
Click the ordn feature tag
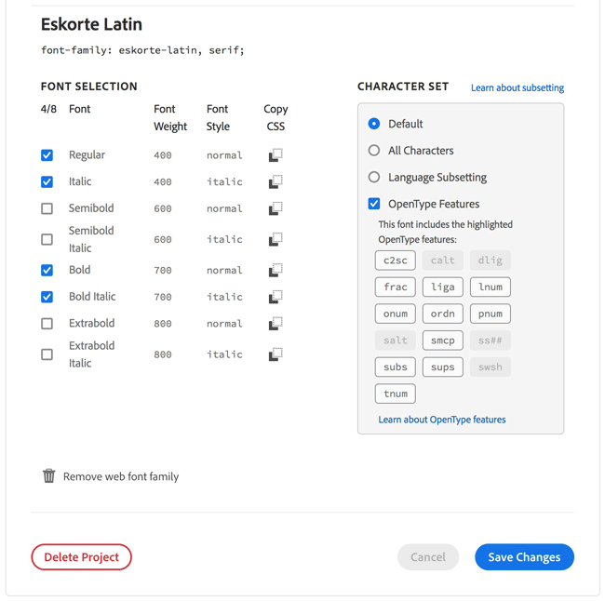tap(442, 314)
